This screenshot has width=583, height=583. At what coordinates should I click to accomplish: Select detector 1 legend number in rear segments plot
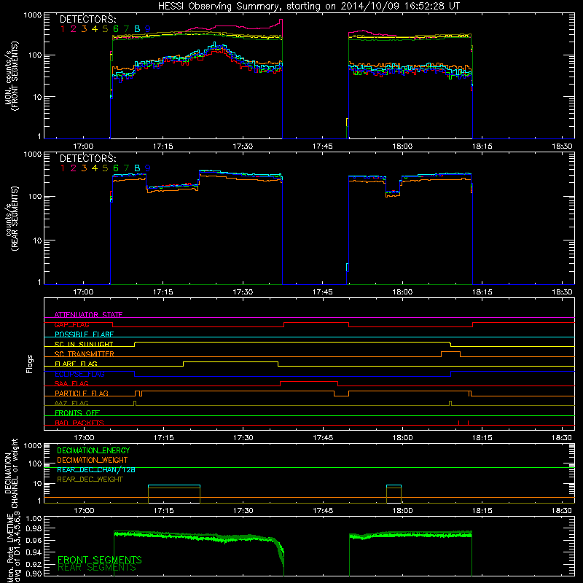(x=63, y=168)
